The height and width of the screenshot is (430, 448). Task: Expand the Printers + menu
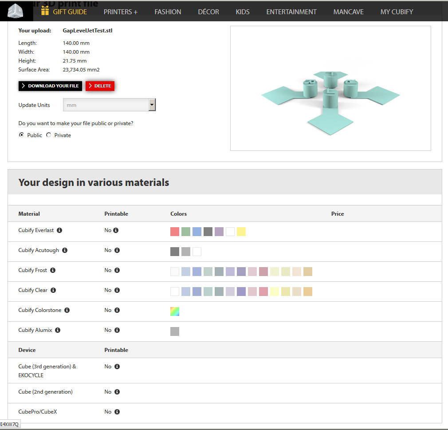tap(121, 12)
